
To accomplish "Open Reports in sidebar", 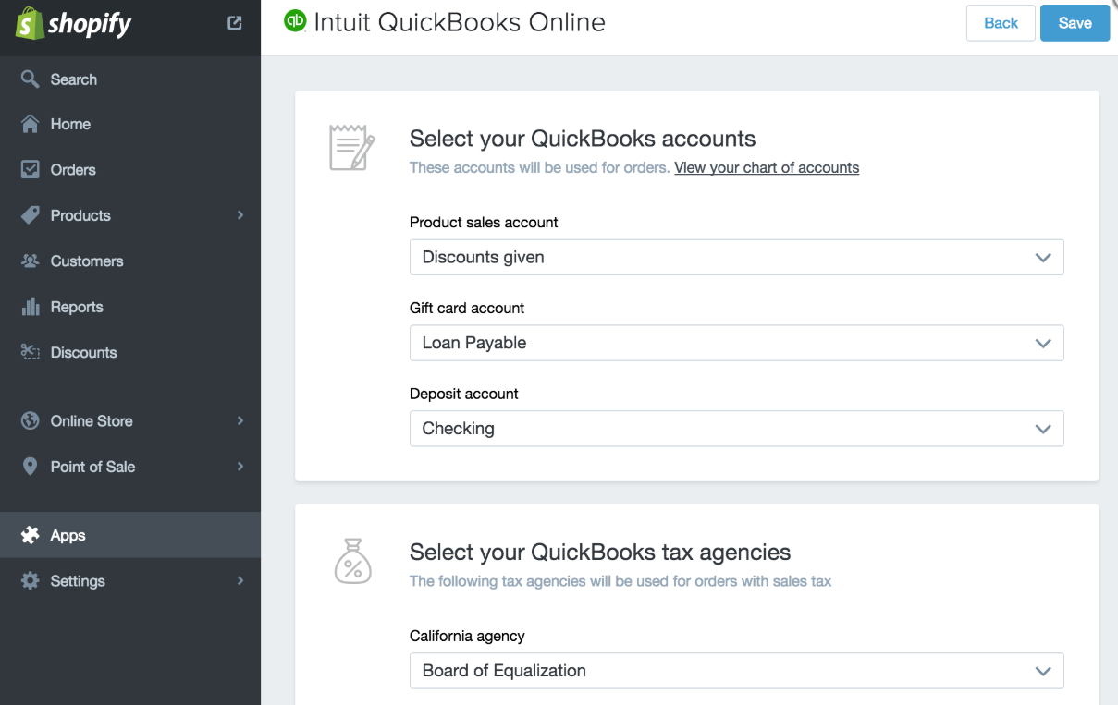I will tap(130, 307).
